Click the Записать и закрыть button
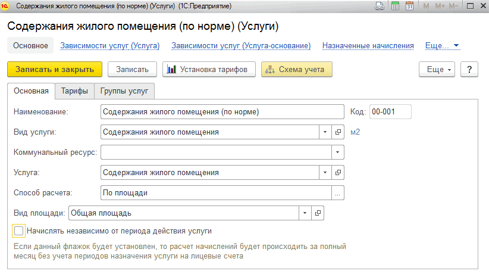This screenshot has width=489, height=274. (55, 69)
